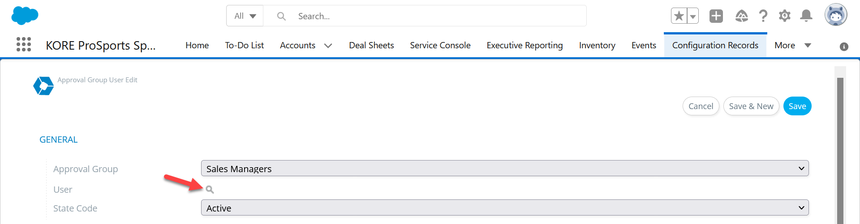The width and height of the screenshot is (860, 224).
Task: Click the info icon near the More tab
Action: (844, 46)
